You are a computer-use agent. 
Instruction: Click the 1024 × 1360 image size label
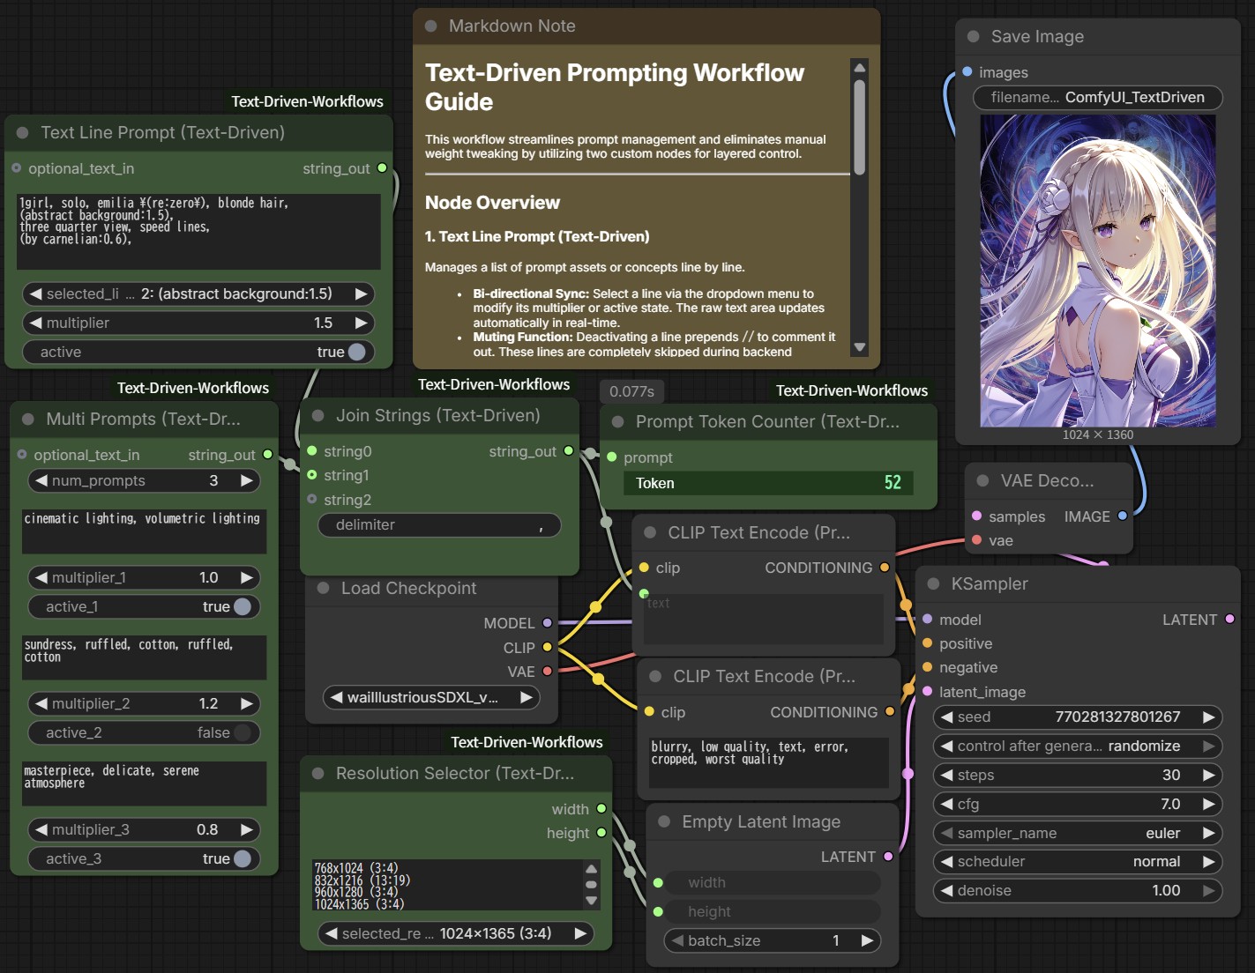coord(1098,435)
